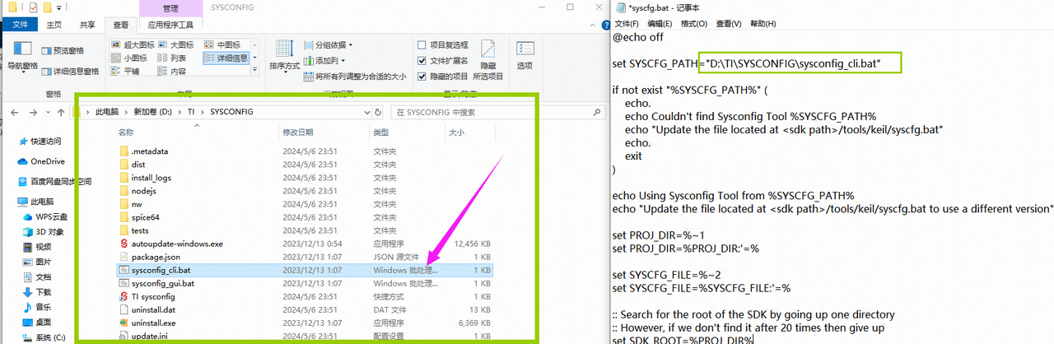Click the 选项 options icon

pos(524,49)
